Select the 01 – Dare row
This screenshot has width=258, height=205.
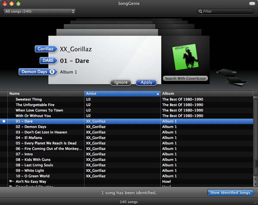pyautogui.click(x=126, y=121)
